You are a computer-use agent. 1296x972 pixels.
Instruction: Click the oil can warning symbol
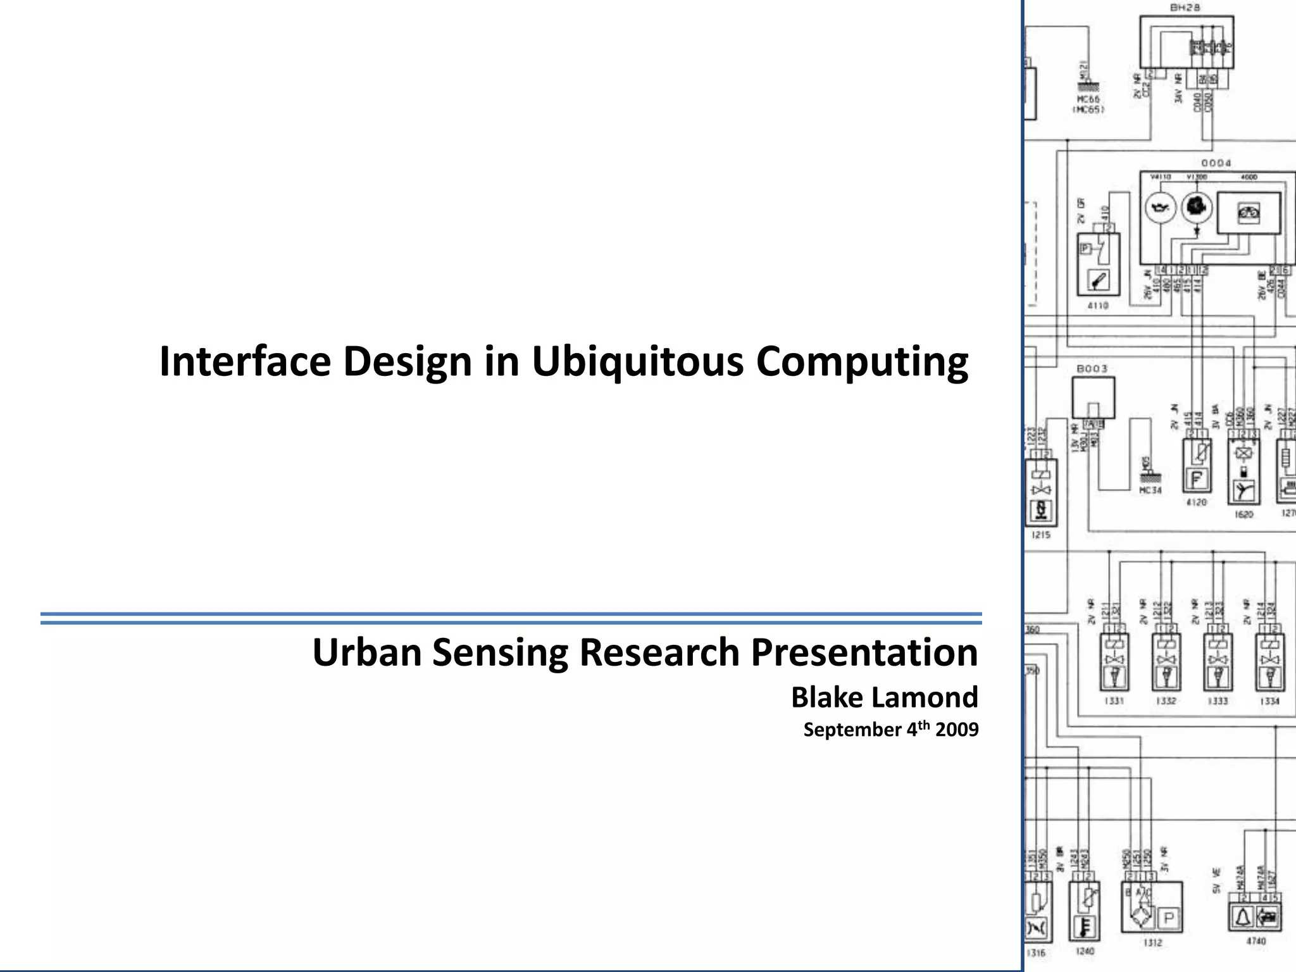pos(1161,209)
